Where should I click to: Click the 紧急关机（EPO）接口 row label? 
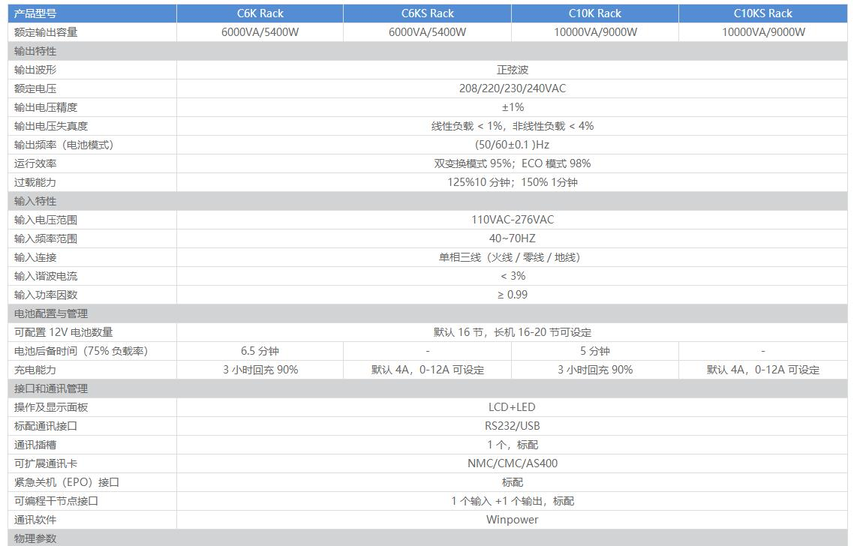pyautogui.click(x=67, y=482)
